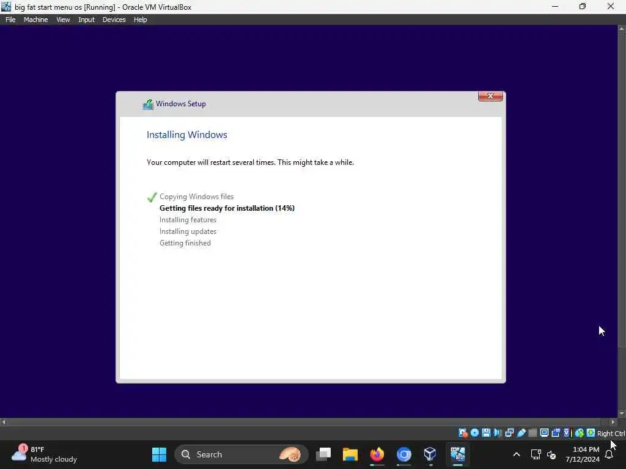The height and width of the screenshot is (469, 626).
Task: Open the clock showing 1:04 PM
Action: 583,454
